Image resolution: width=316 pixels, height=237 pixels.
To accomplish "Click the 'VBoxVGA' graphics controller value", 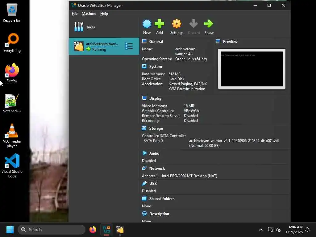I will coord(191,111).
